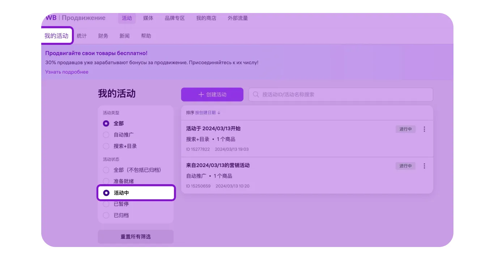Open activity 活动于 2024/03/13开始

[x=213, y=128]
